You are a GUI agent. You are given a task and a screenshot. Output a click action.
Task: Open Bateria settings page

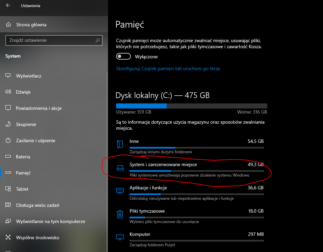[x=54, y=157]
